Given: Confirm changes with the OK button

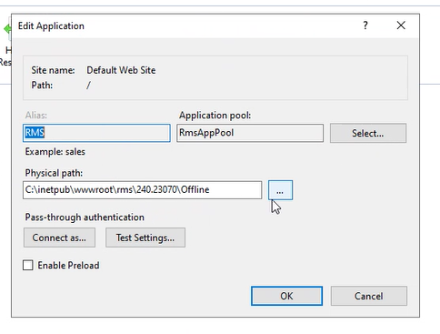Looking at the screenshot, I should coord(286,296).
